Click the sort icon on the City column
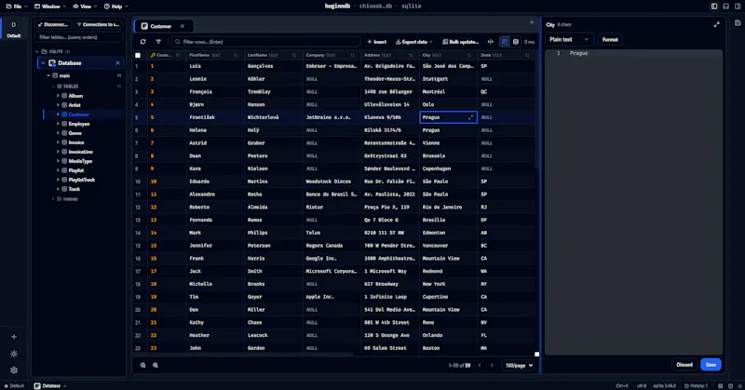This screenshot has width=745, height=390. [x=469, y=55]
